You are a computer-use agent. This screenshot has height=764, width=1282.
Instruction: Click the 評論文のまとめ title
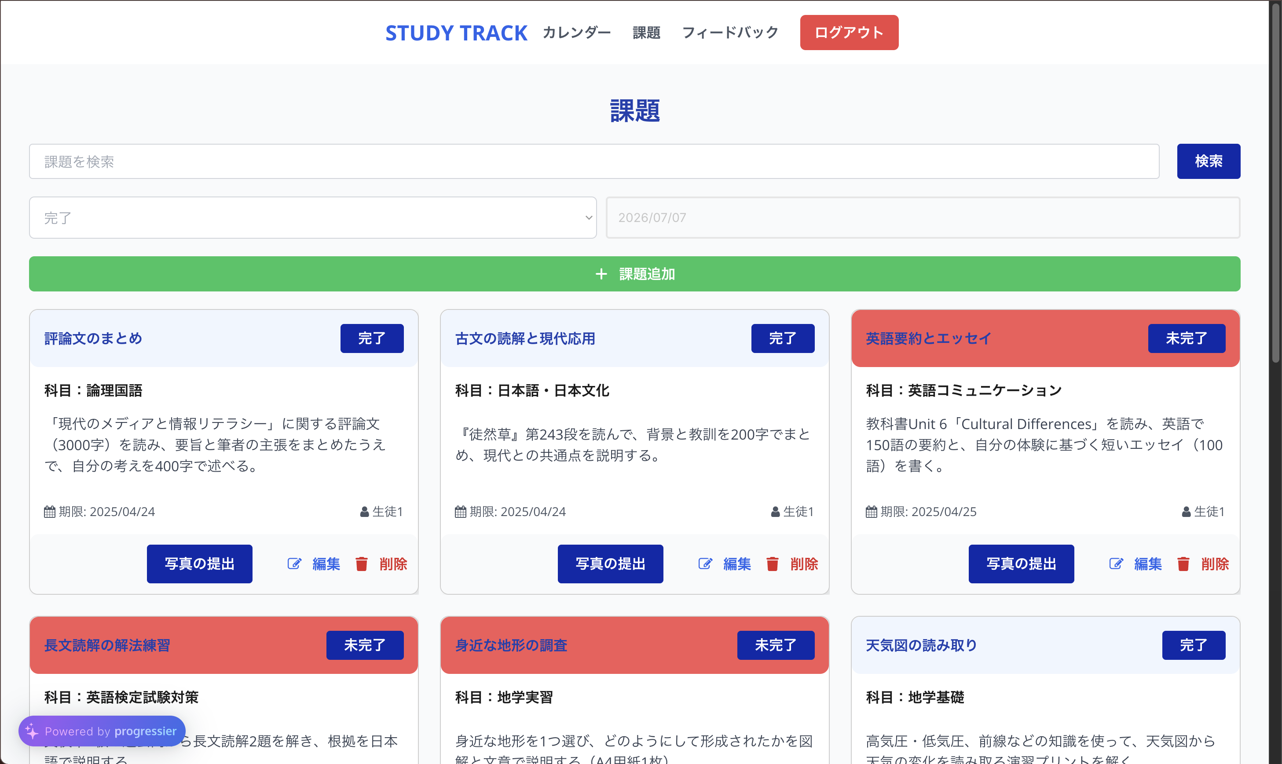[x=93, y=338]
